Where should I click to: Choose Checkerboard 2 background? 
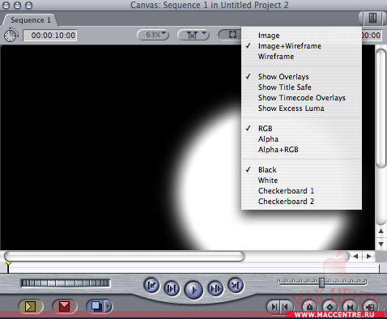click(301, 202)
